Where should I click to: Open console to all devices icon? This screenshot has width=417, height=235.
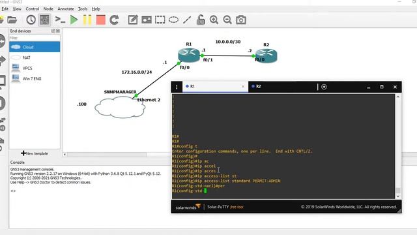pos(60,20)
